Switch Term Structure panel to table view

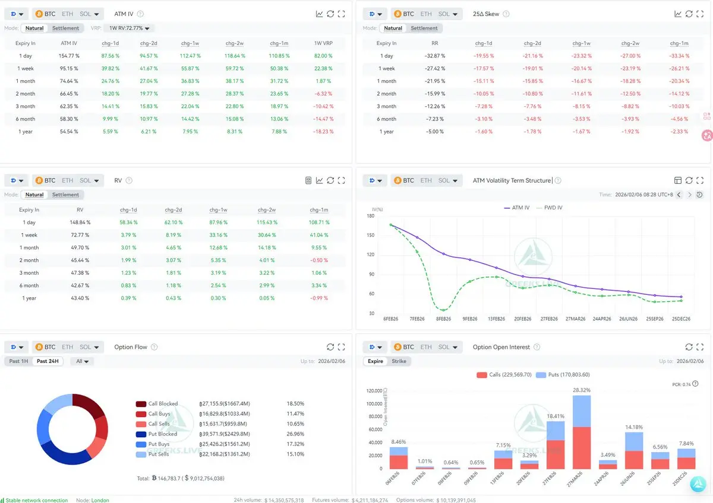tap(678, 180)
